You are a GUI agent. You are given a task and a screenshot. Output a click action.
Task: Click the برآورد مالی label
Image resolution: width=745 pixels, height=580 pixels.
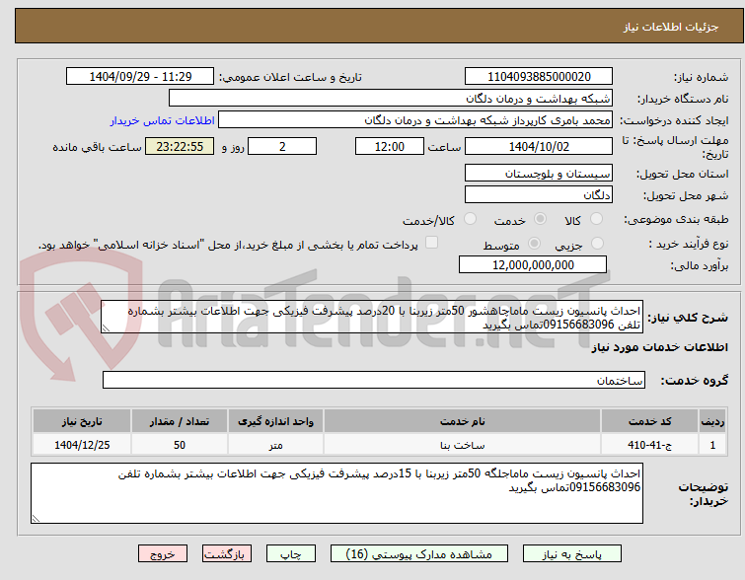(699, 265)
